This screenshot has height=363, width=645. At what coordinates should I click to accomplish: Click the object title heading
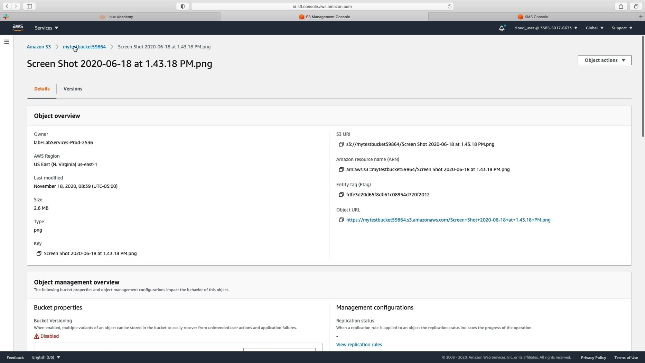(120, 64)
